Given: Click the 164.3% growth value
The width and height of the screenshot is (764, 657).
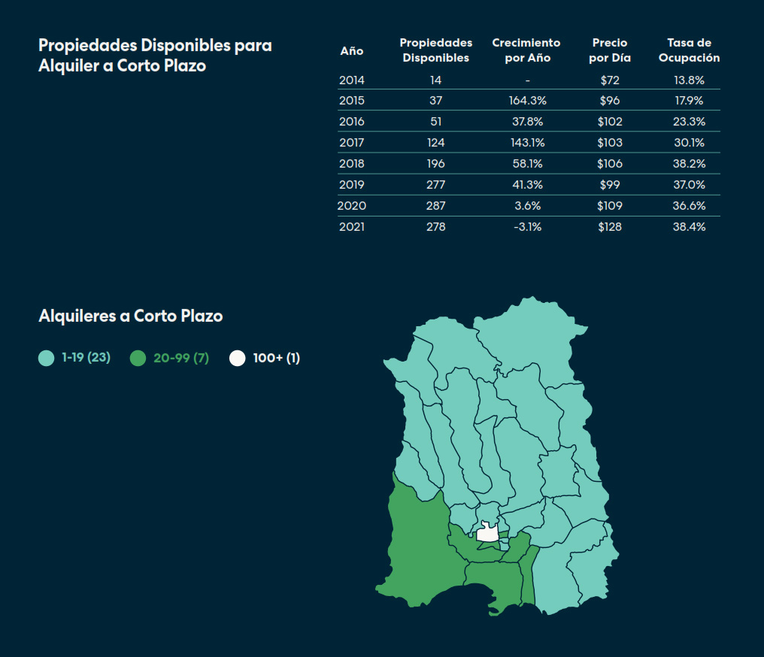Looking at the screenshot, I should pos(527,101).
